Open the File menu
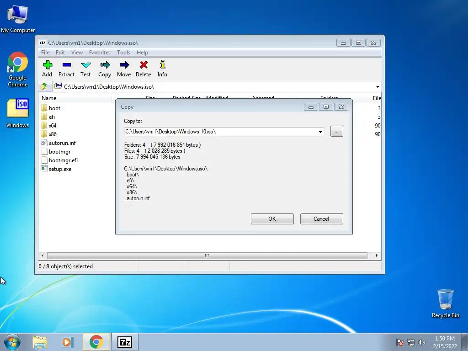The height and width of the screenshot is (351, 468). click(45, 53)
